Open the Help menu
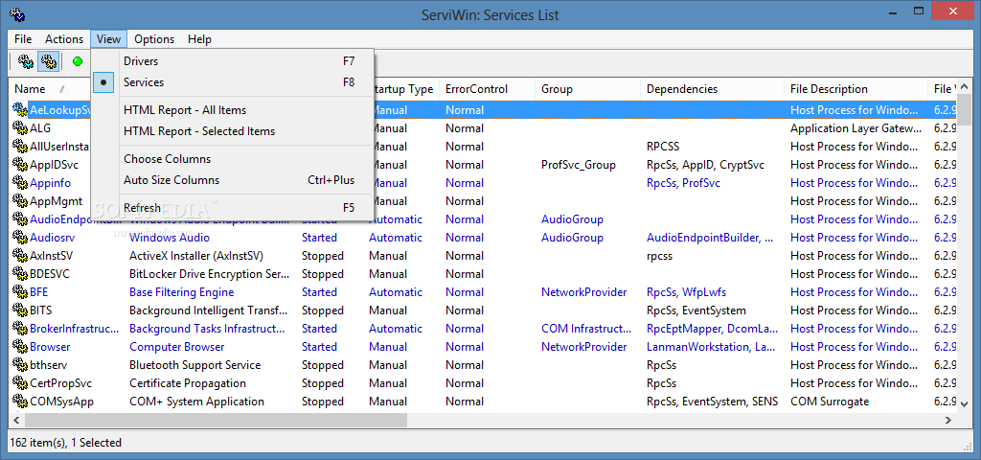The width and height of the screenshot is (981, 460). 199,38
